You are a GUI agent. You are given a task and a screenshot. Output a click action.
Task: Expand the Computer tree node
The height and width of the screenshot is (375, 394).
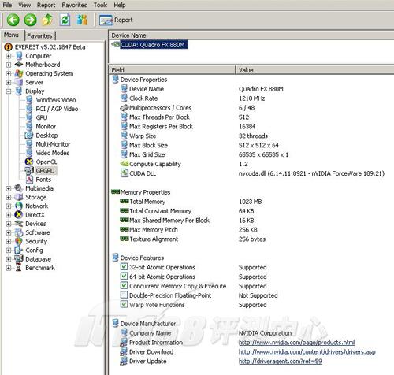[x=9, y=56]
